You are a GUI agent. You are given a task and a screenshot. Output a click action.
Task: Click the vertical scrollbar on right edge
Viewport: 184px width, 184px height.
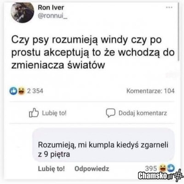(x=178, y=32)
